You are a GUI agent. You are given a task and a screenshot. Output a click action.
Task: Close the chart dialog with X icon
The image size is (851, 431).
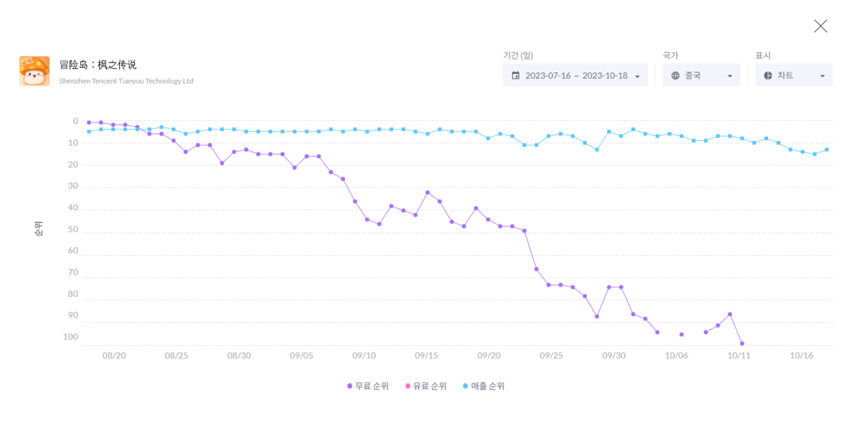pos(820,26)
